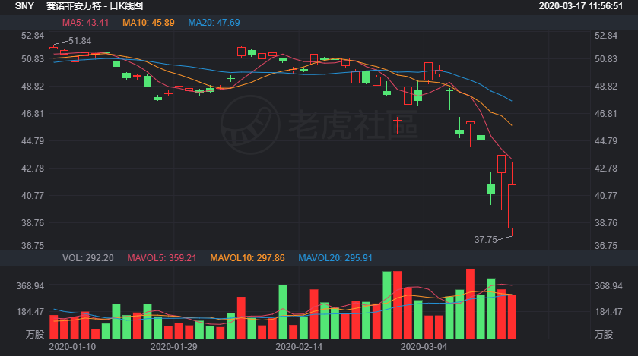Click the last red volume bar
This screenshot has width=638, height=356.
pos(512,317)
